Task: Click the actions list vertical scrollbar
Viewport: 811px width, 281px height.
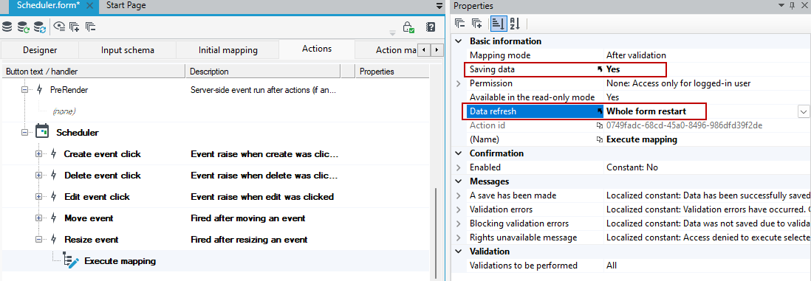Action: [x=436, y=232]
